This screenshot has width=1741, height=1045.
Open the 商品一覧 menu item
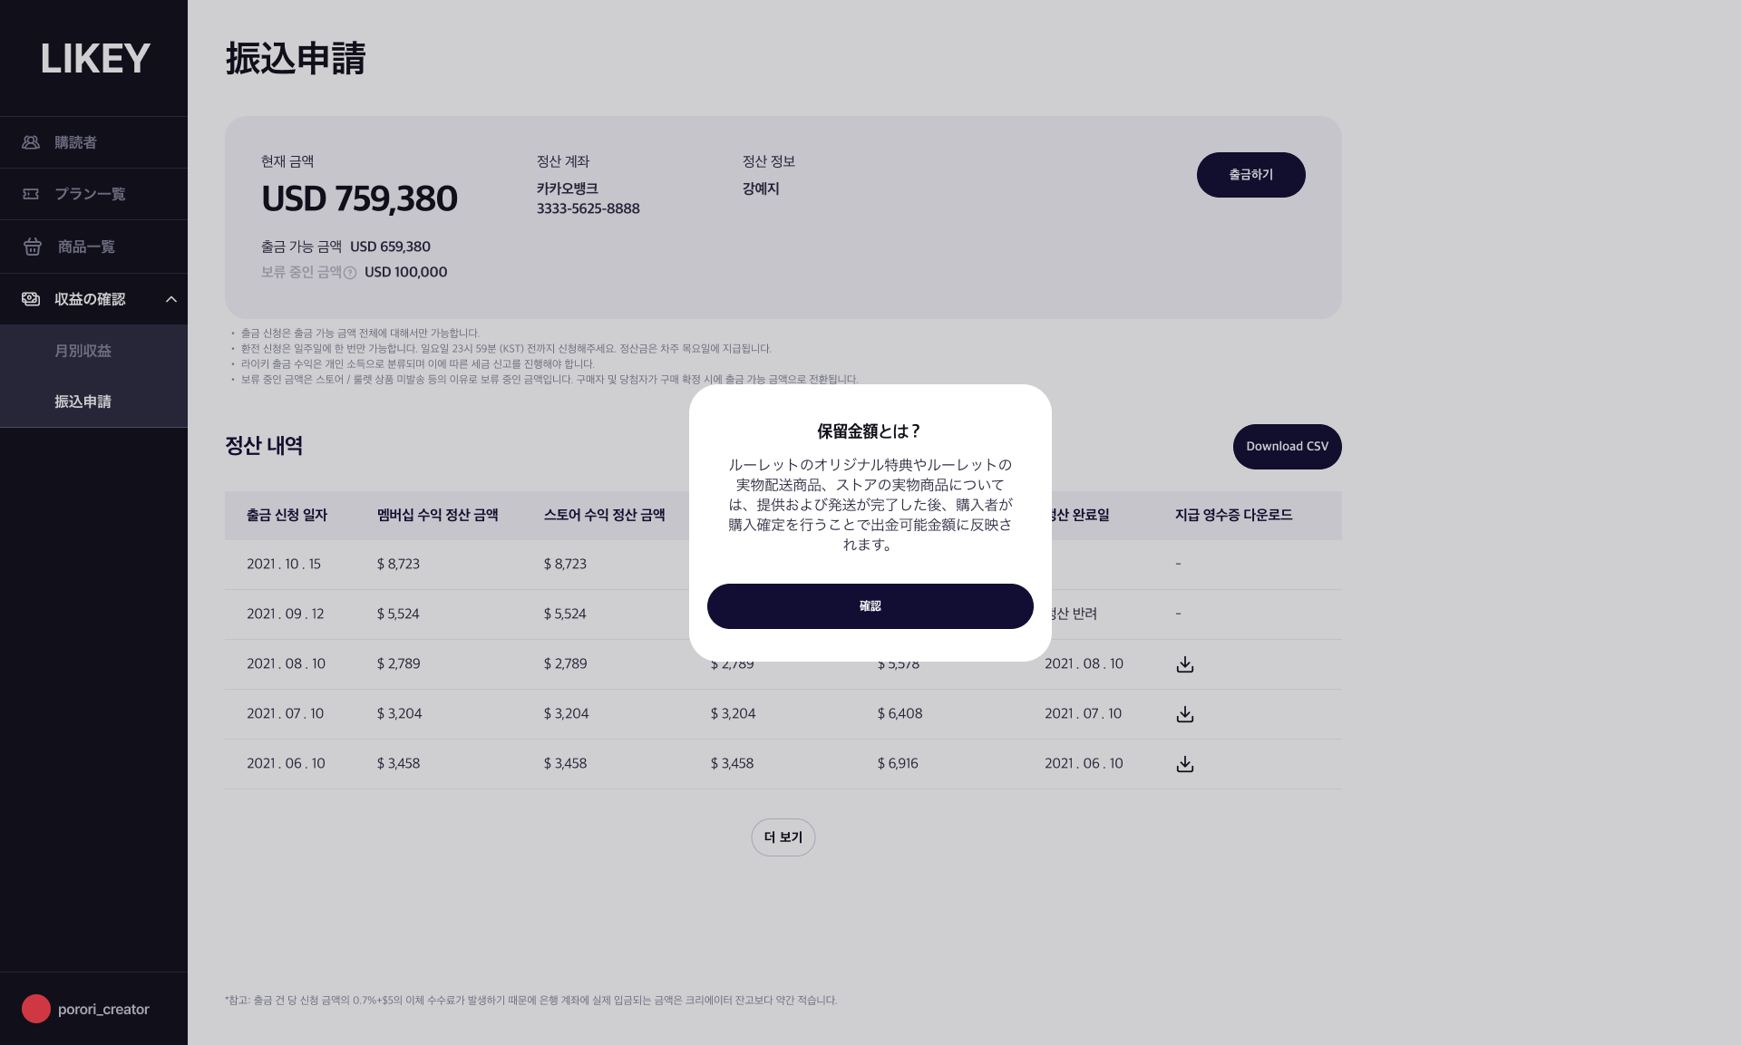click(86, 247)
